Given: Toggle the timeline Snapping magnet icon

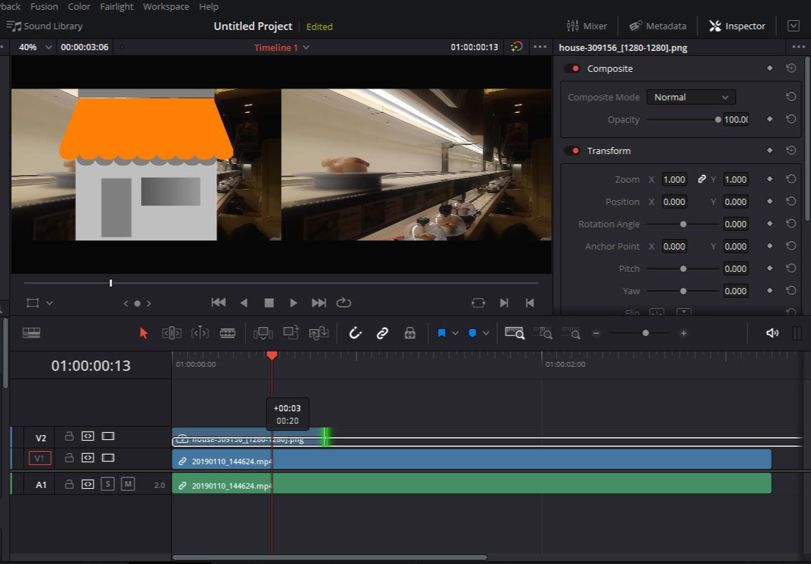Looking at the screenshot, I should (x=355, y=333).
